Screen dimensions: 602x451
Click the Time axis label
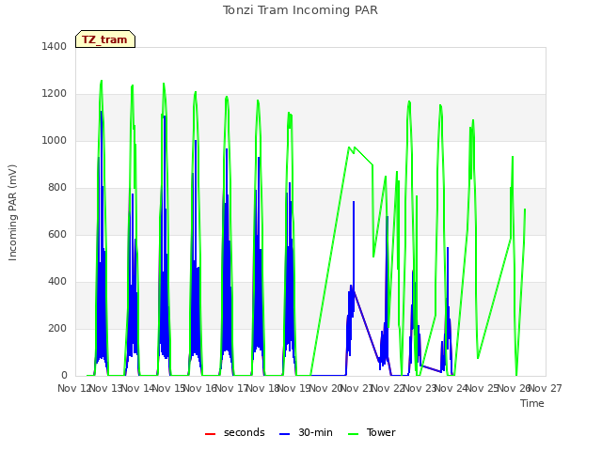click(x=532, y=403)
